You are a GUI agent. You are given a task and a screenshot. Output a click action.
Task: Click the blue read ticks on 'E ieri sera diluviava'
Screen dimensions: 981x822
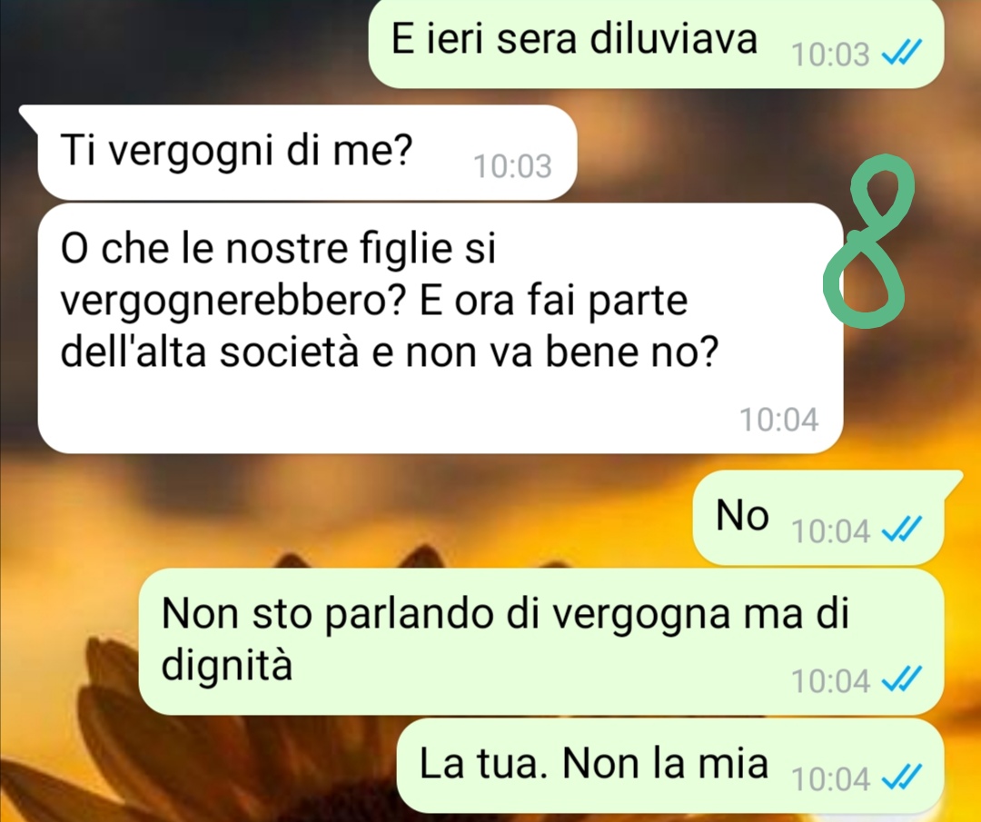pyautogui.click(x=902, y=53)
